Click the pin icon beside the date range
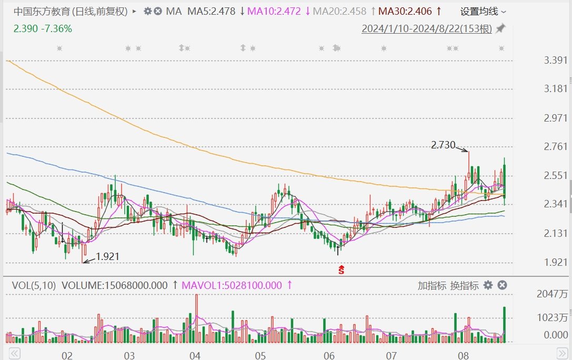The height and width of the screenshot is (360, 572). [x=500, y=28]
